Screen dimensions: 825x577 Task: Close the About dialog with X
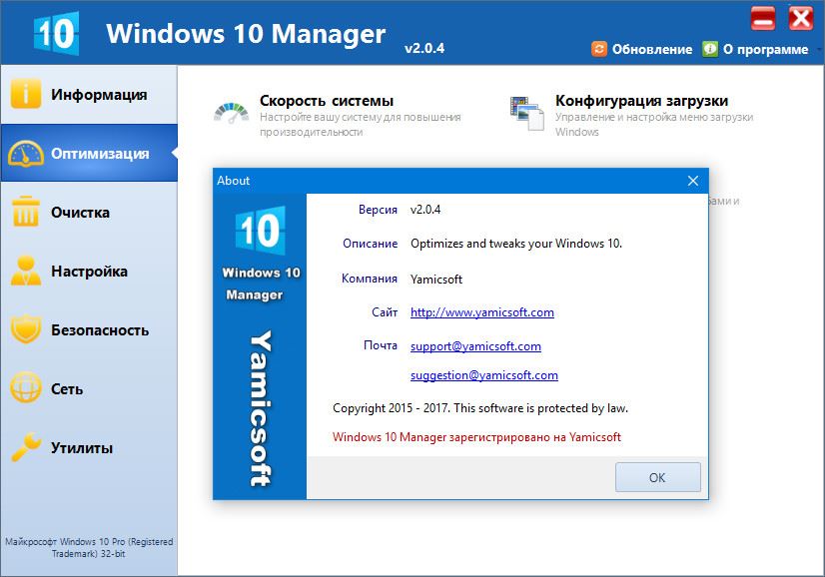693,181
